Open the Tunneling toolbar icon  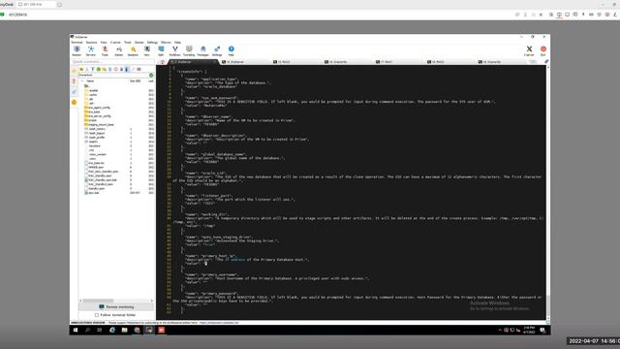click(189, 50)
